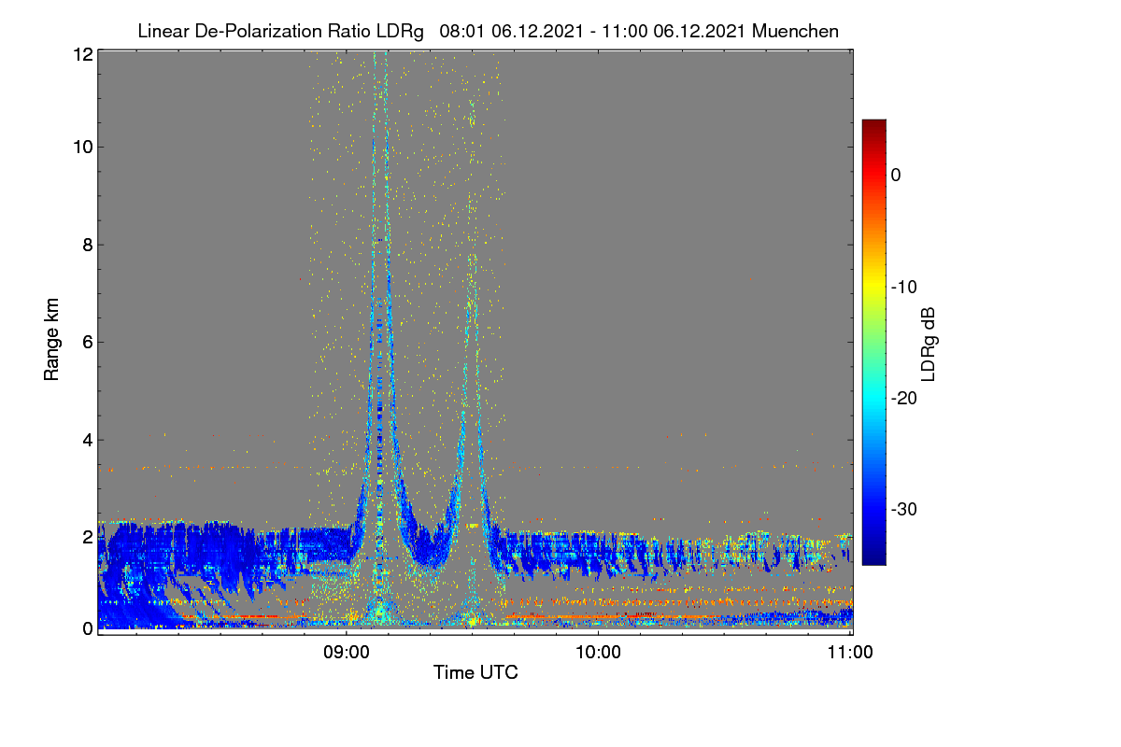Click the 12 km range tick label
1121x747 pixels.
click(x=82, y=54)
